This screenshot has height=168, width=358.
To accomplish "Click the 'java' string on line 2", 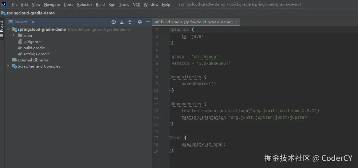I will [196, 36].
